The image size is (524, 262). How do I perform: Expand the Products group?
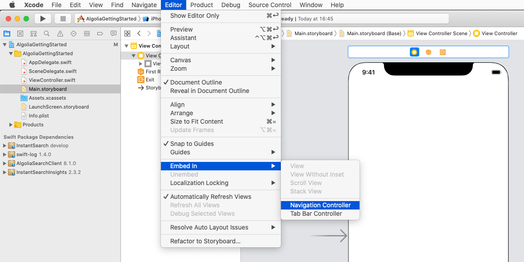tap(10, 125)
